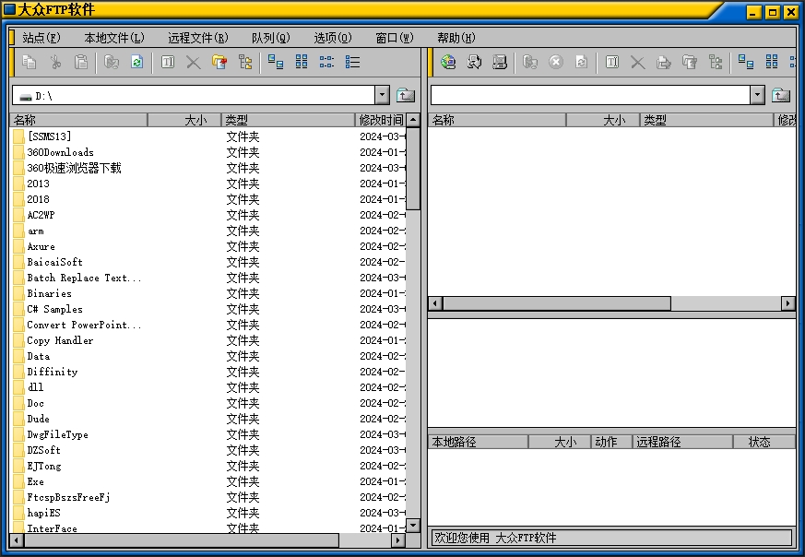
Task: Click the remote folder icon with arrow
Action: point(664,63)
